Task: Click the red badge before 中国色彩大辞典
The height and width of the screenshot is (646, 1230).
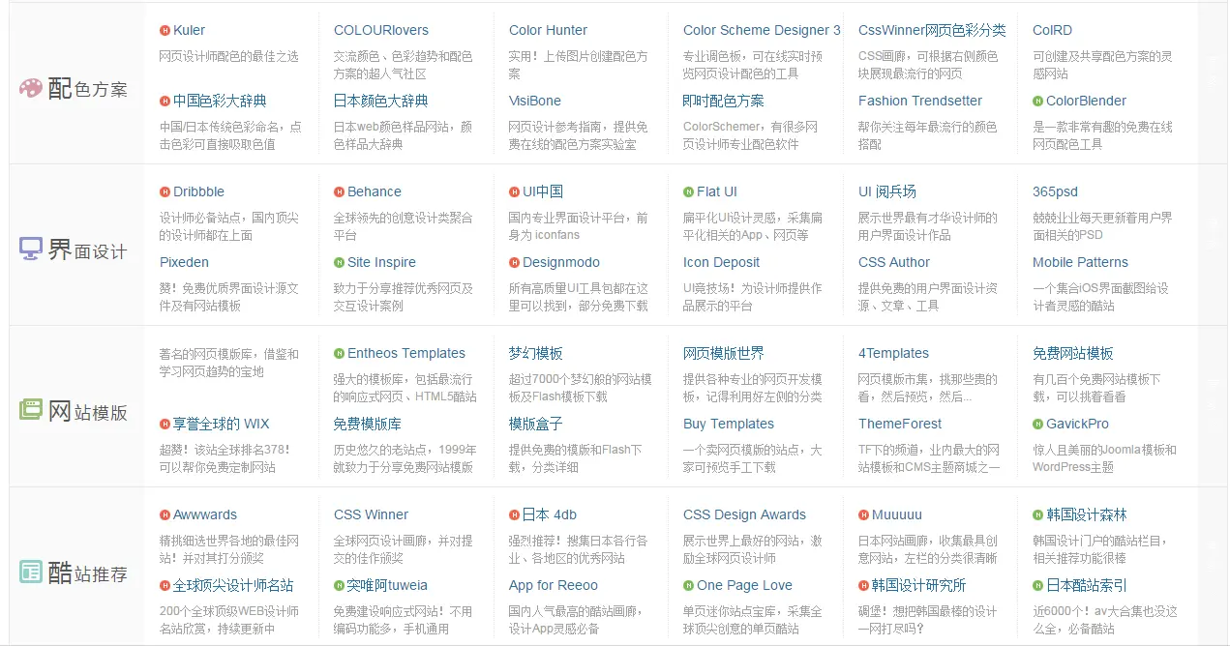Action: pos(165,101)
